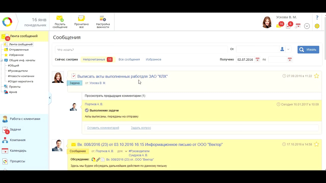Click the Получено date field 02.07.2016
This screenshot has height=183, width=326.
(245, 59)
